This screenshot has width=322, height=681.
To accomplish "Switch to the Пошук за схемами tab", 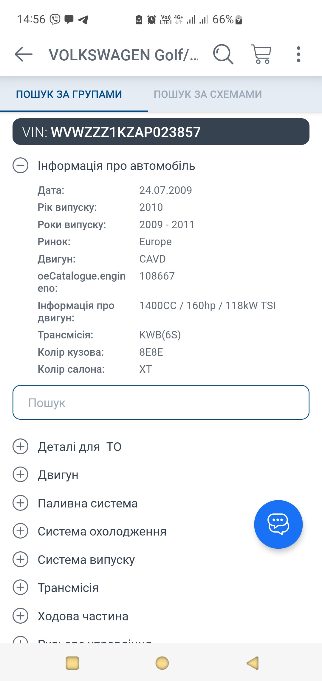I will [x=208, y=94].
